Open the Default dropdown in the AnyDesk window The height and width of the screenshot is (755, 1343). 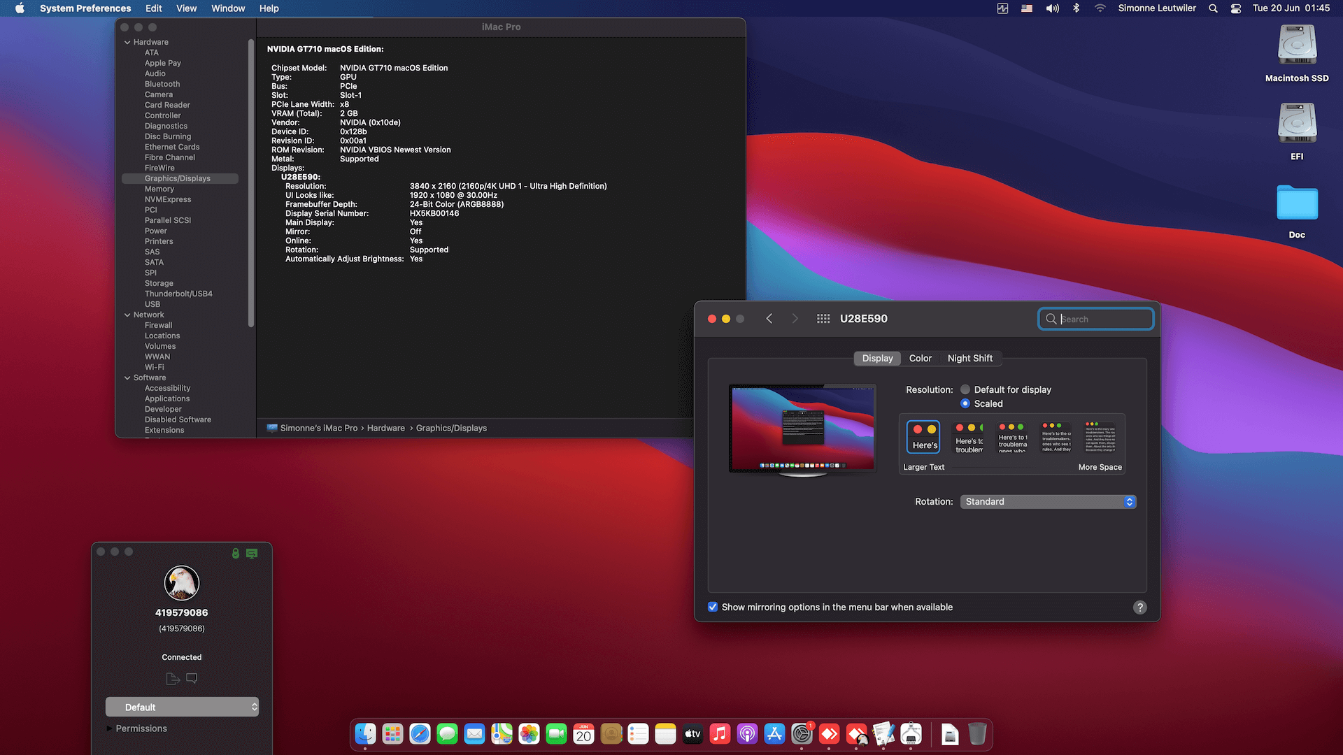pos(182,707)
